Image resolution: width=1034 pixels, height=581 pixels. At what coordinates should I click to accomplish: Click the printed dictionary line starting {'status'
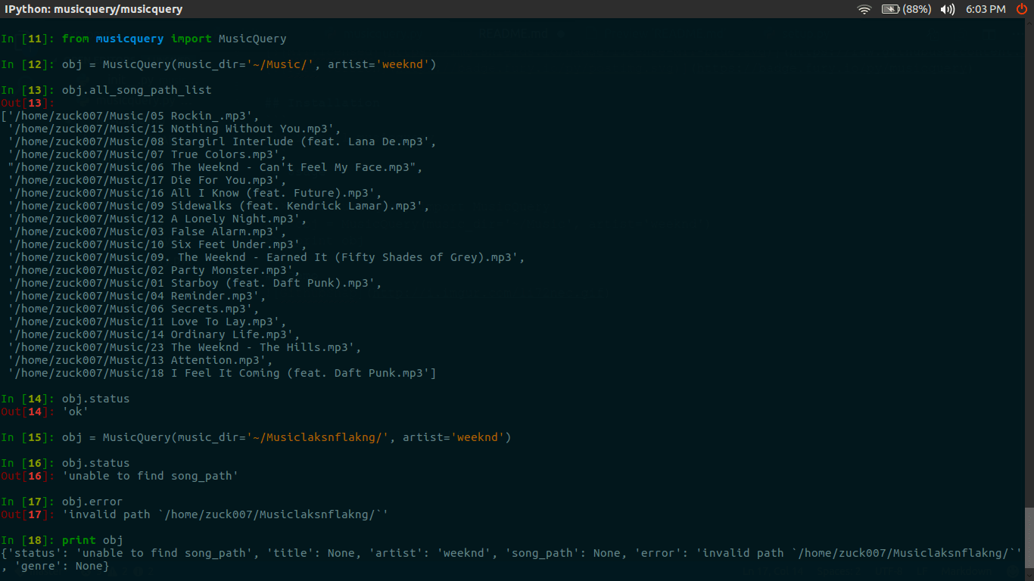point(512,553)
